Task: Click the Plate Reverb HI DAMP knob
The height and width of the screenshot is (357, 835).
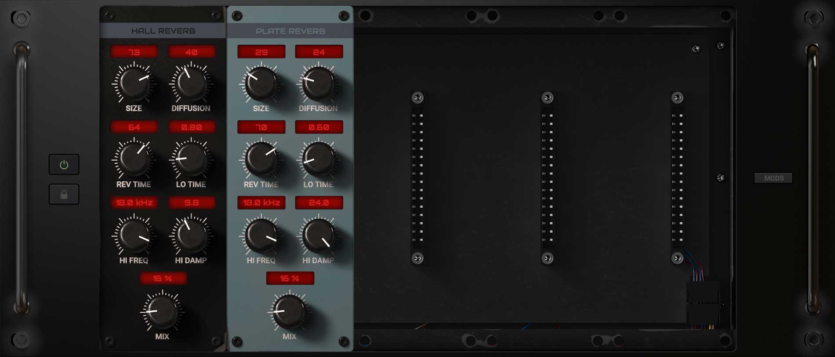Action: [318, 235]
